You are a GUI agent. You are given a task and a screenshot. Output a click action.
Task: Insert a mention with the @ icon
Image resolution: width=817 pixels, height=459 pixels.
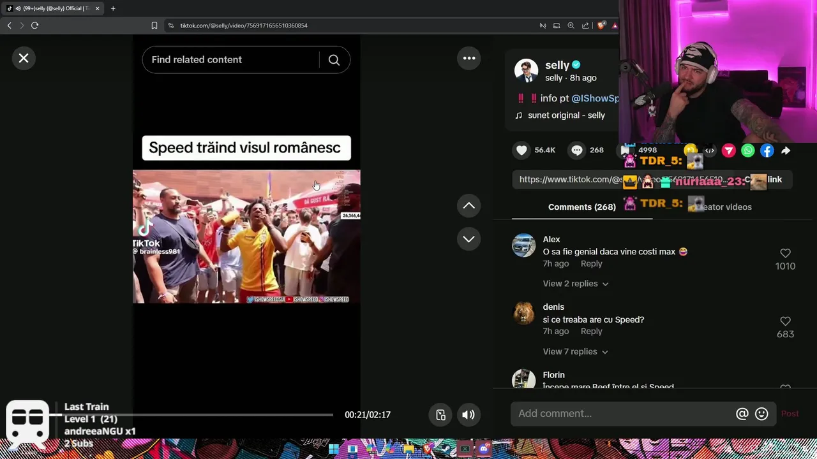click(742, 414)
